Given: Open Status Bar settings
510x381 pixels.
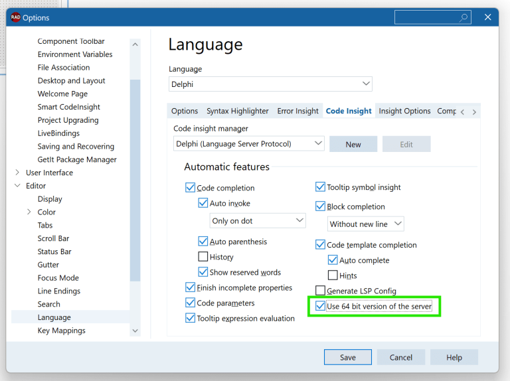Looking at the screenshot, I should pos(54,252).
